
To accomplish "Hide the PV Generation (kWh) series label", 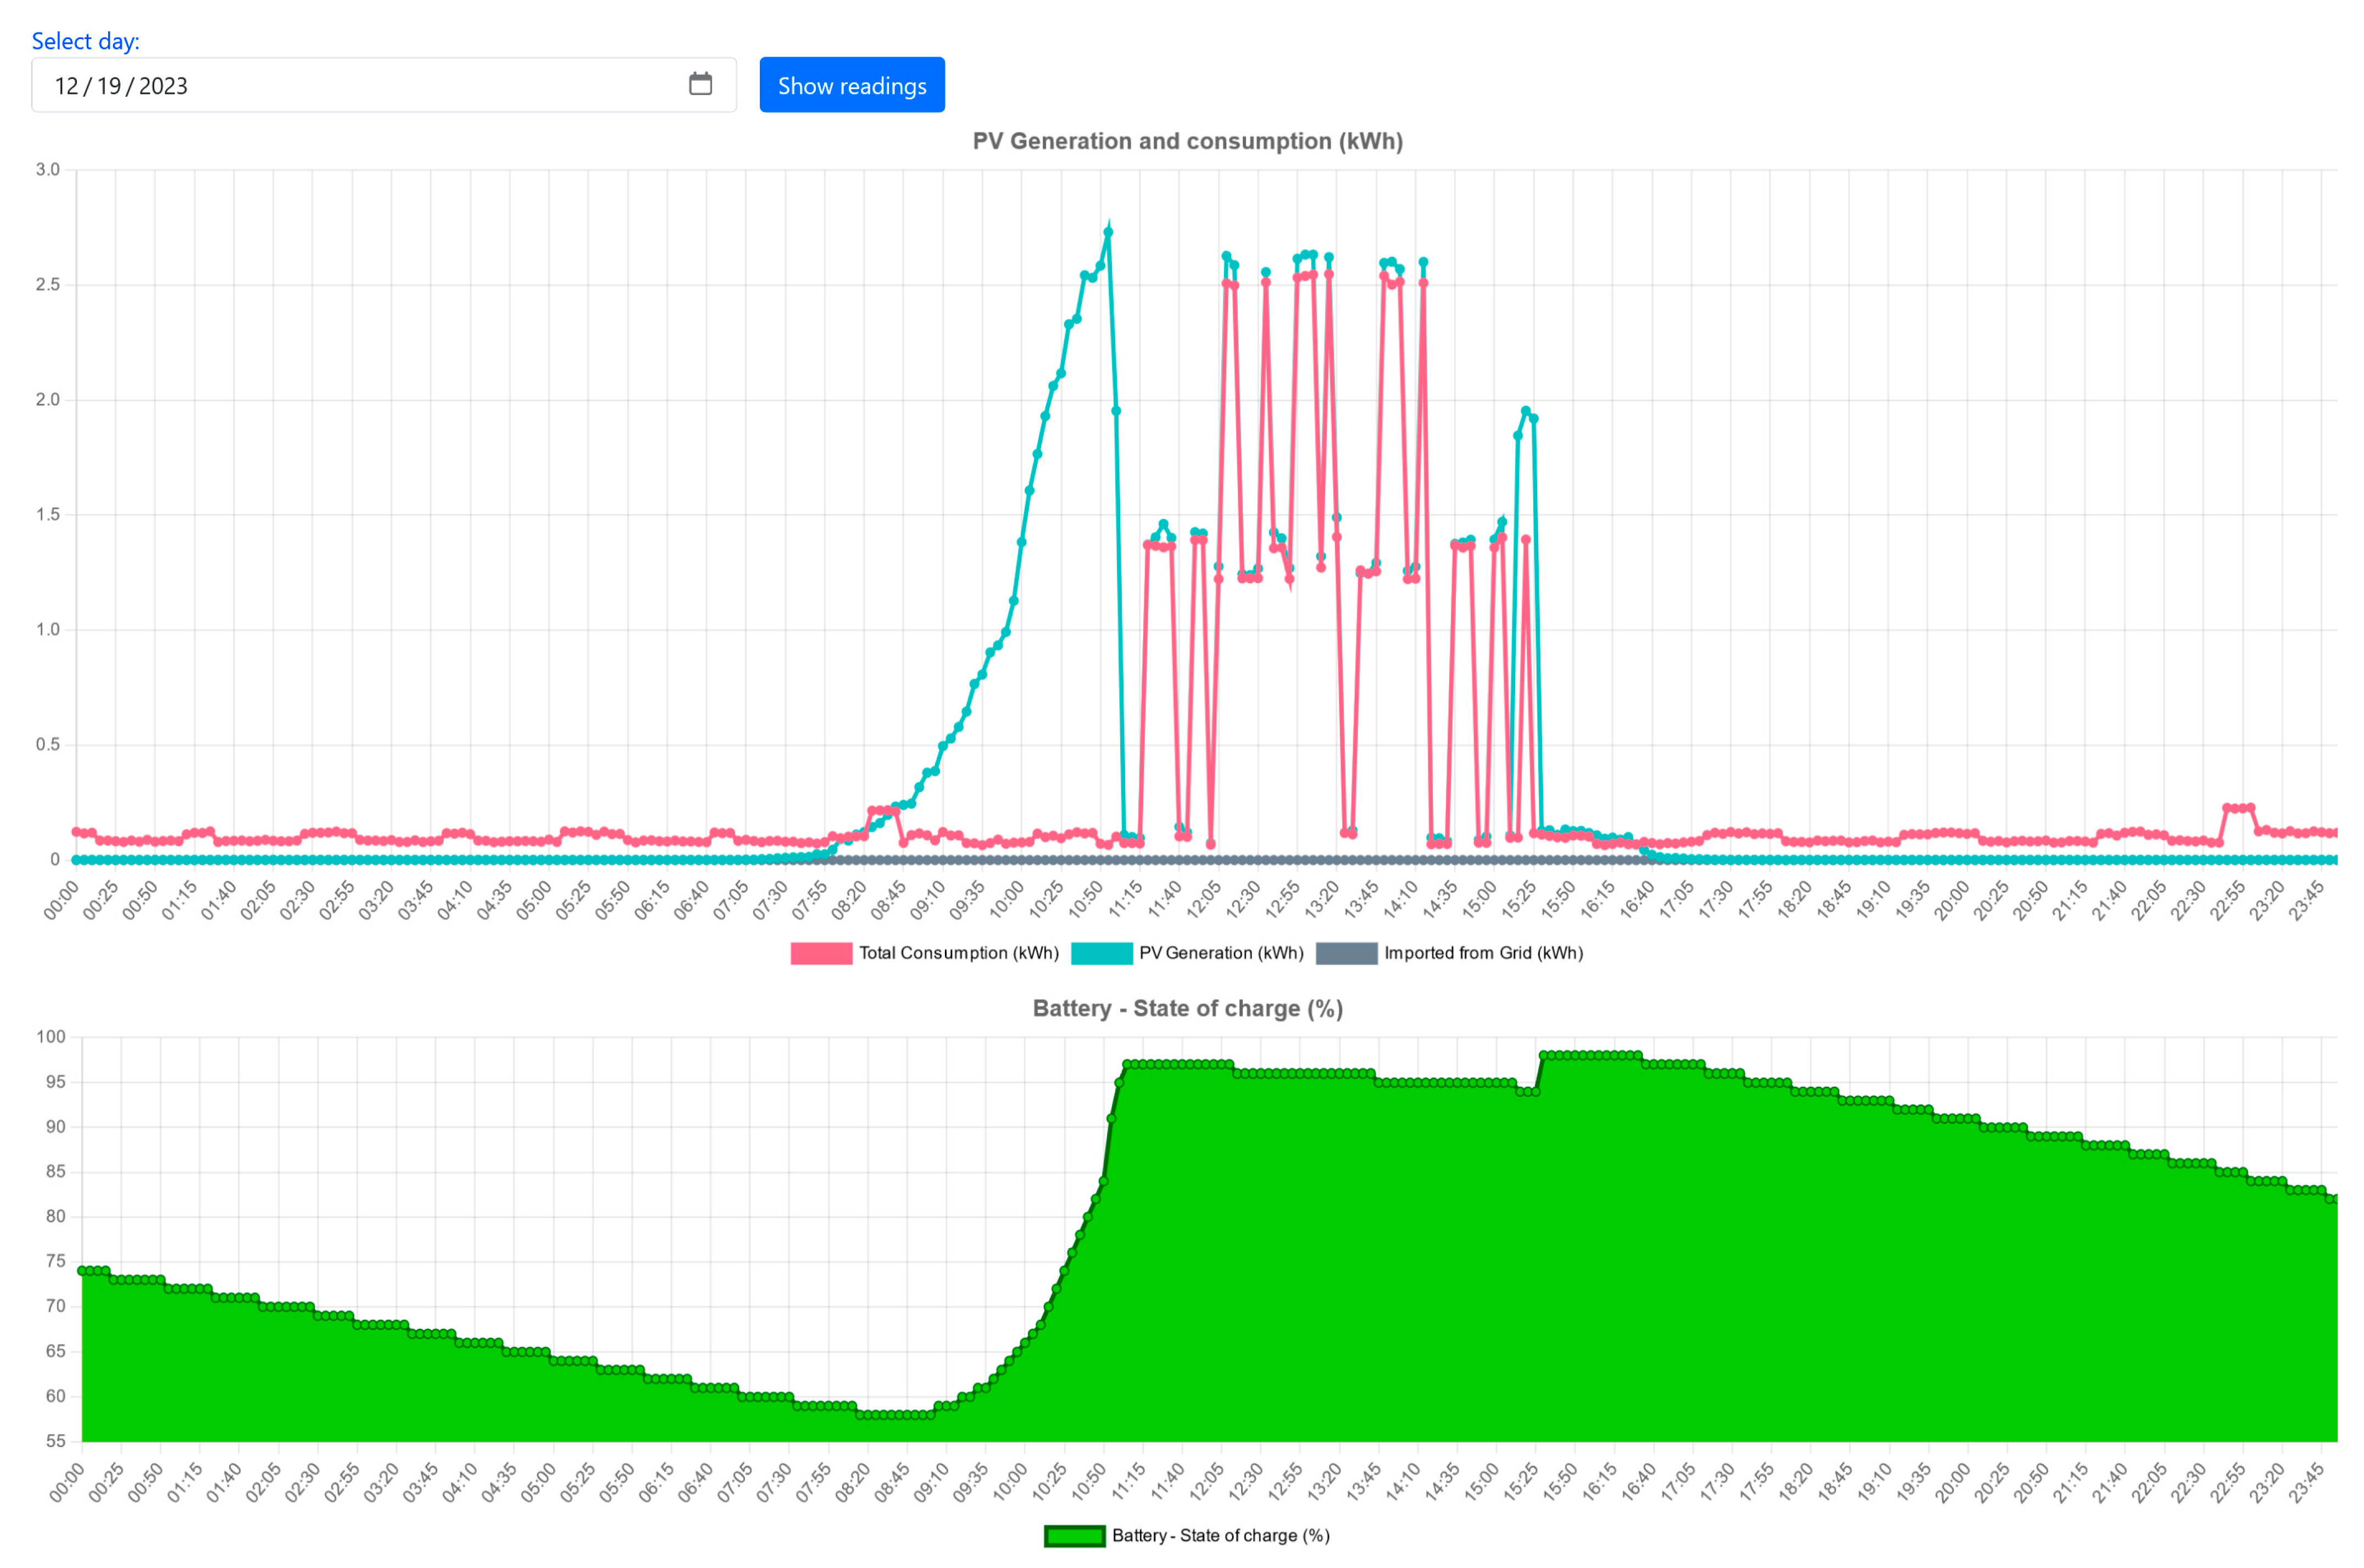I will click(x=1221, y=953).
